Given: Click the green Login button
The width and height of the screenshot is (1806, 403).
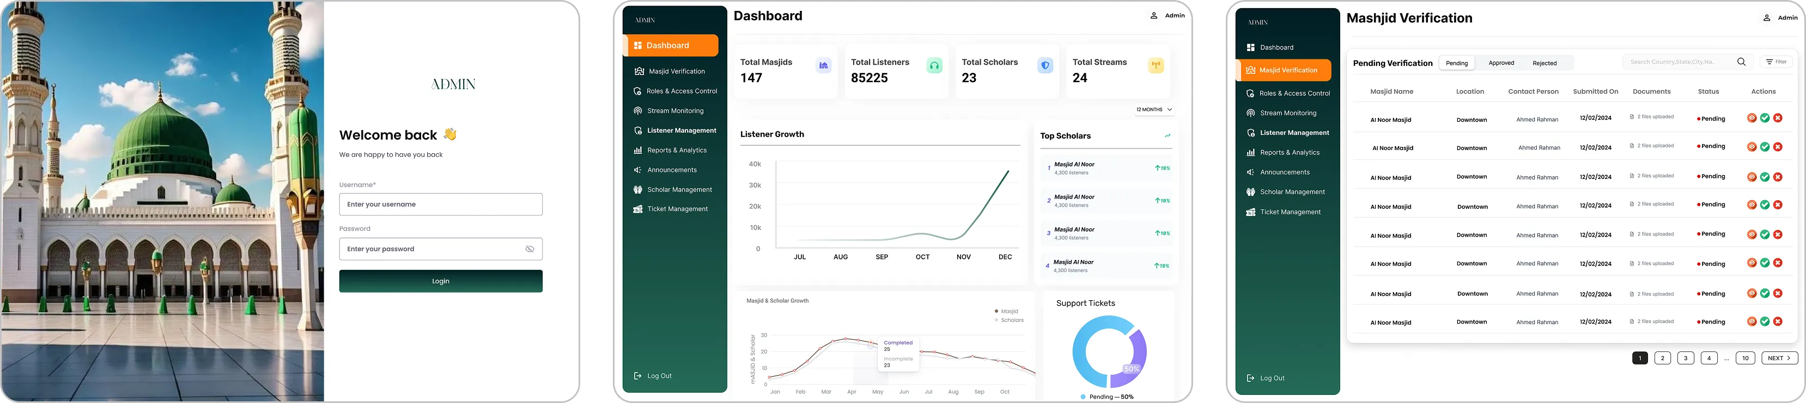Looking at the screenshot, I should (x=441, y=281).
